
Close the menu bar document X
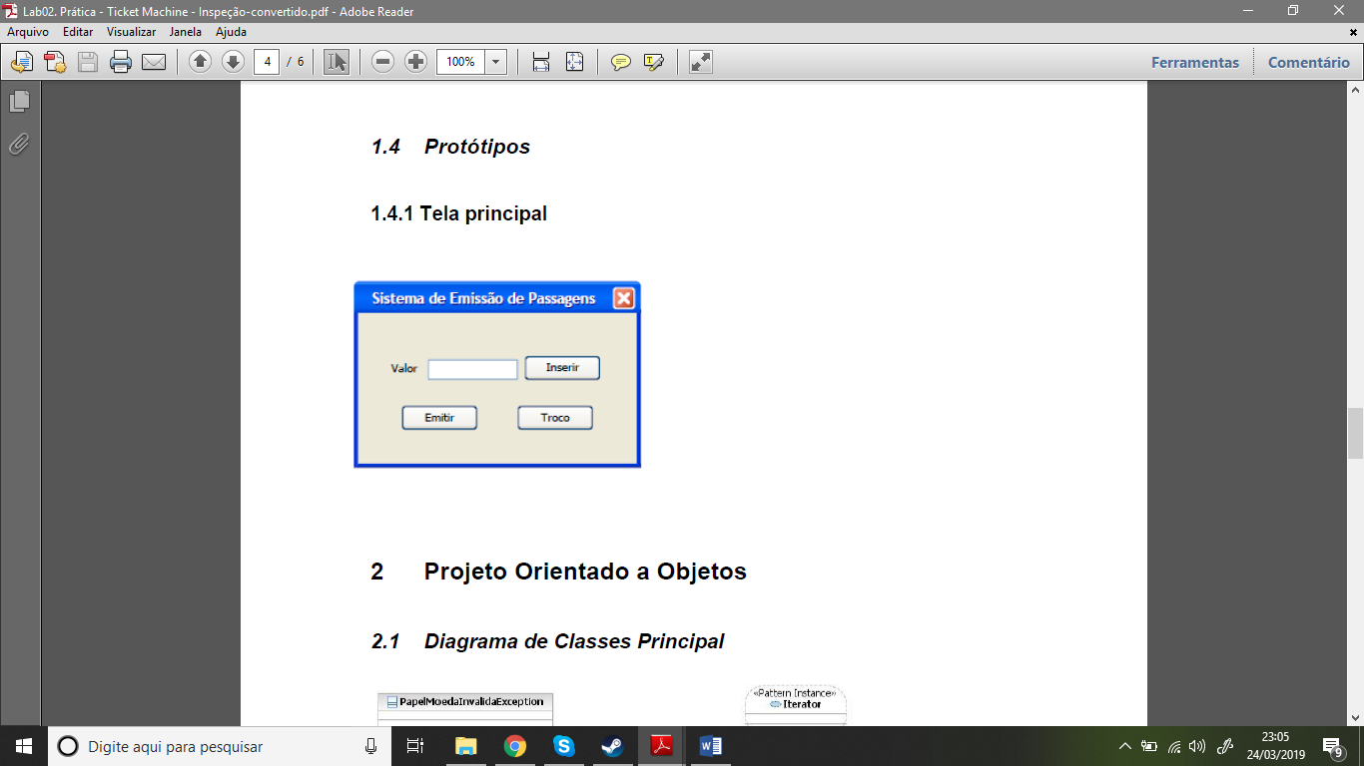click(1351, 32)
